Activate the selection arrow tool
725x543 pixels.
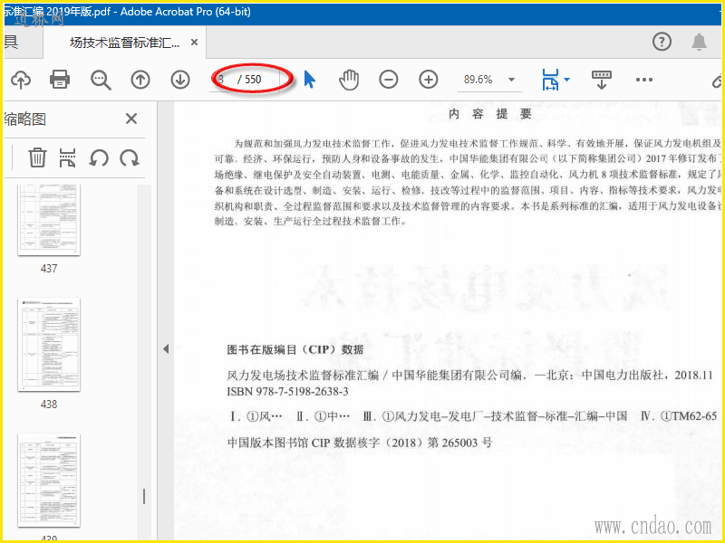[309, 80]
